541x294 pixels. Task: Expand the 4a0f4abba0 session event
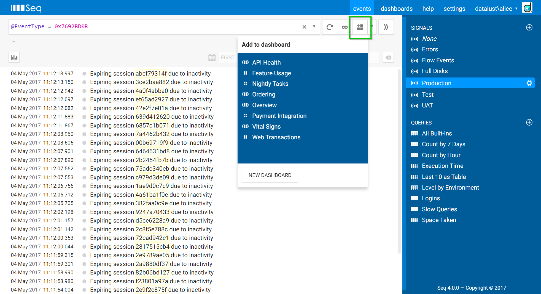pos(151,91)
